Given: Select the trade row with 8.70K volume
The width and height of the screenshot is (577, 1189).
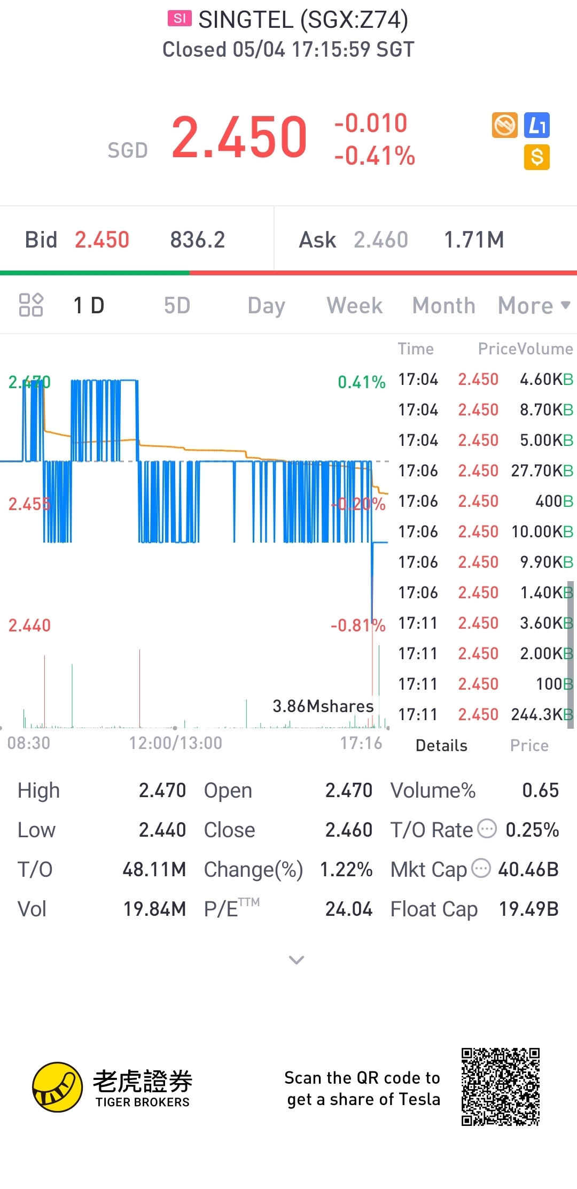Looking at the screenshot, I should coord(486,410).
